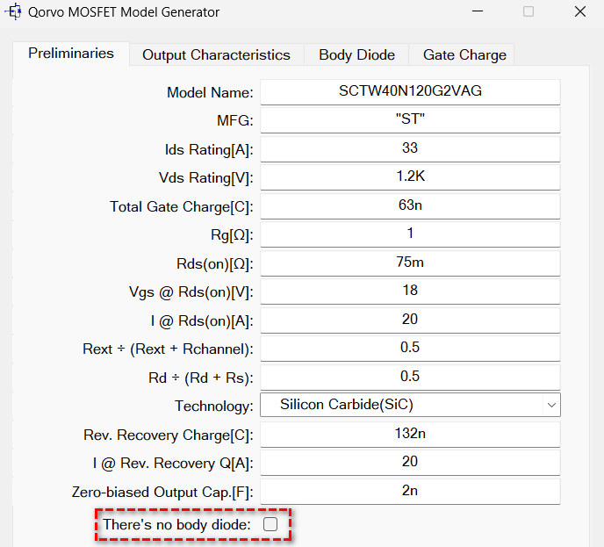This screenshot has height=547, width=604.
Task: Close the MOSFET Model Generator window
Action: point(580,12)
